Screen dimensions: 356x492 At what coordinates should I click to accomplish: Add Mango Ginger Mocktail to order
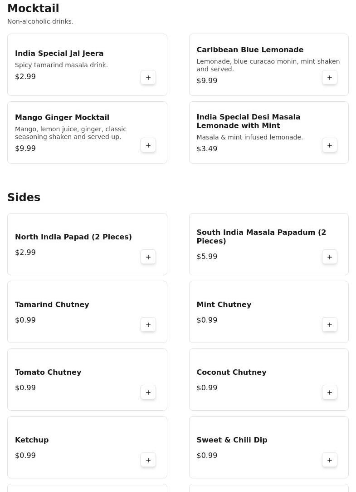pyautogui.click(x=148, y=145)
